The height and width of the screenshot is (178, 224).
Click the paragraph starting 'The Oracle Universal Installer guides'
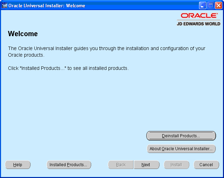[x=106, y=52]
